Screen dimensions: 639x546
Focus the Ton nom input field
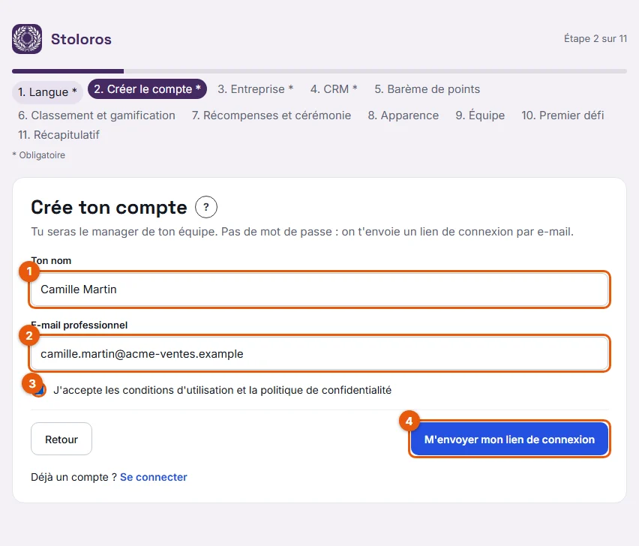[319, 289]
